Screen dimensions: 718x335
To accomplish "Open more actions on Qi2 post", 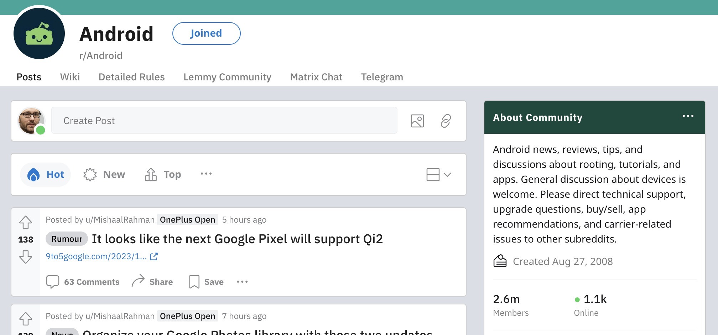I will (x=242, y=282).
